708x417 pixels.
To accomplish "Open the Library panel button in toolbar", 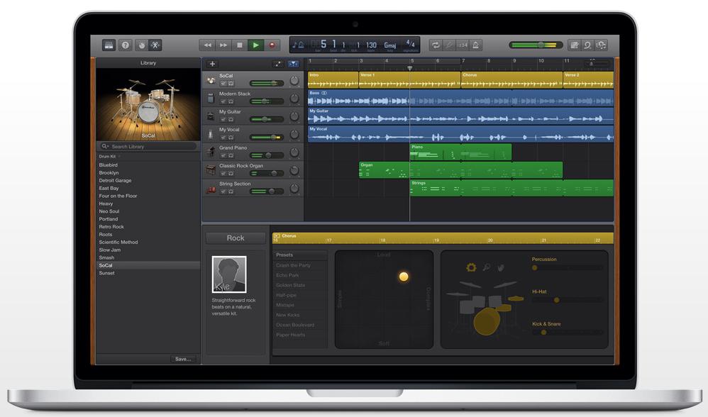I will [109, 45].
